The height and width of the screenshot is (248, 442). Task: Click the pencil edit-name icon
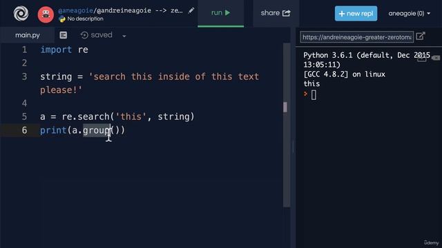pos(191,11)
